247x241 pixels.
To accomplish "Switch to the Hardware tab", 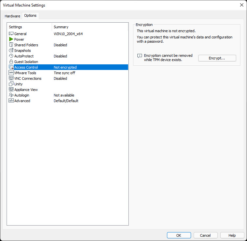I will (13, 16).
